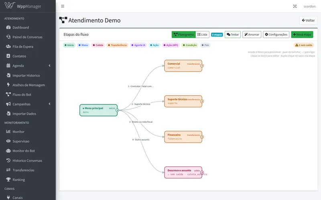Click the Condição legend chip

190,45
